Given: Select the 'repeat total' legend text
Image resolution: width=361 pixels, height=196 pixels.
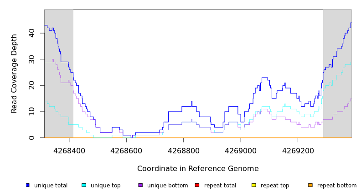Looking at the screenshot, I should pyautogui.click(x=220, y=186).
